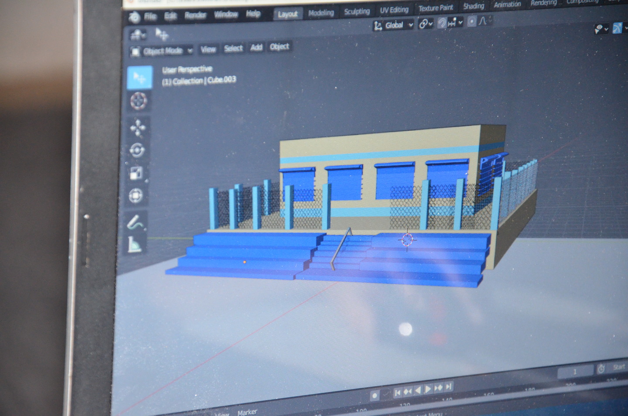Play the animation forward
Screen dimensions: 628x416
click(428, 389)
